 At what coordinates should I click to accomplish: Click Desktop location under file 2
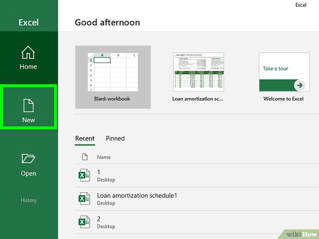pos(106,227)
